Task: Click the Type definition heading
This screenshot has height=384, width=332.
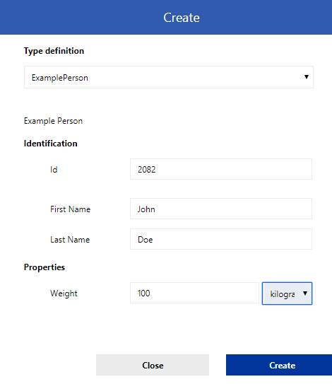Action: pyautogui.click(x=54, y=51)
